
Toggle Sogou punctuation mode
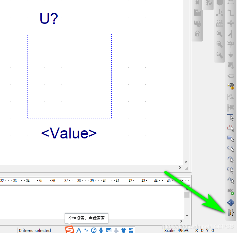pos(86,230)
